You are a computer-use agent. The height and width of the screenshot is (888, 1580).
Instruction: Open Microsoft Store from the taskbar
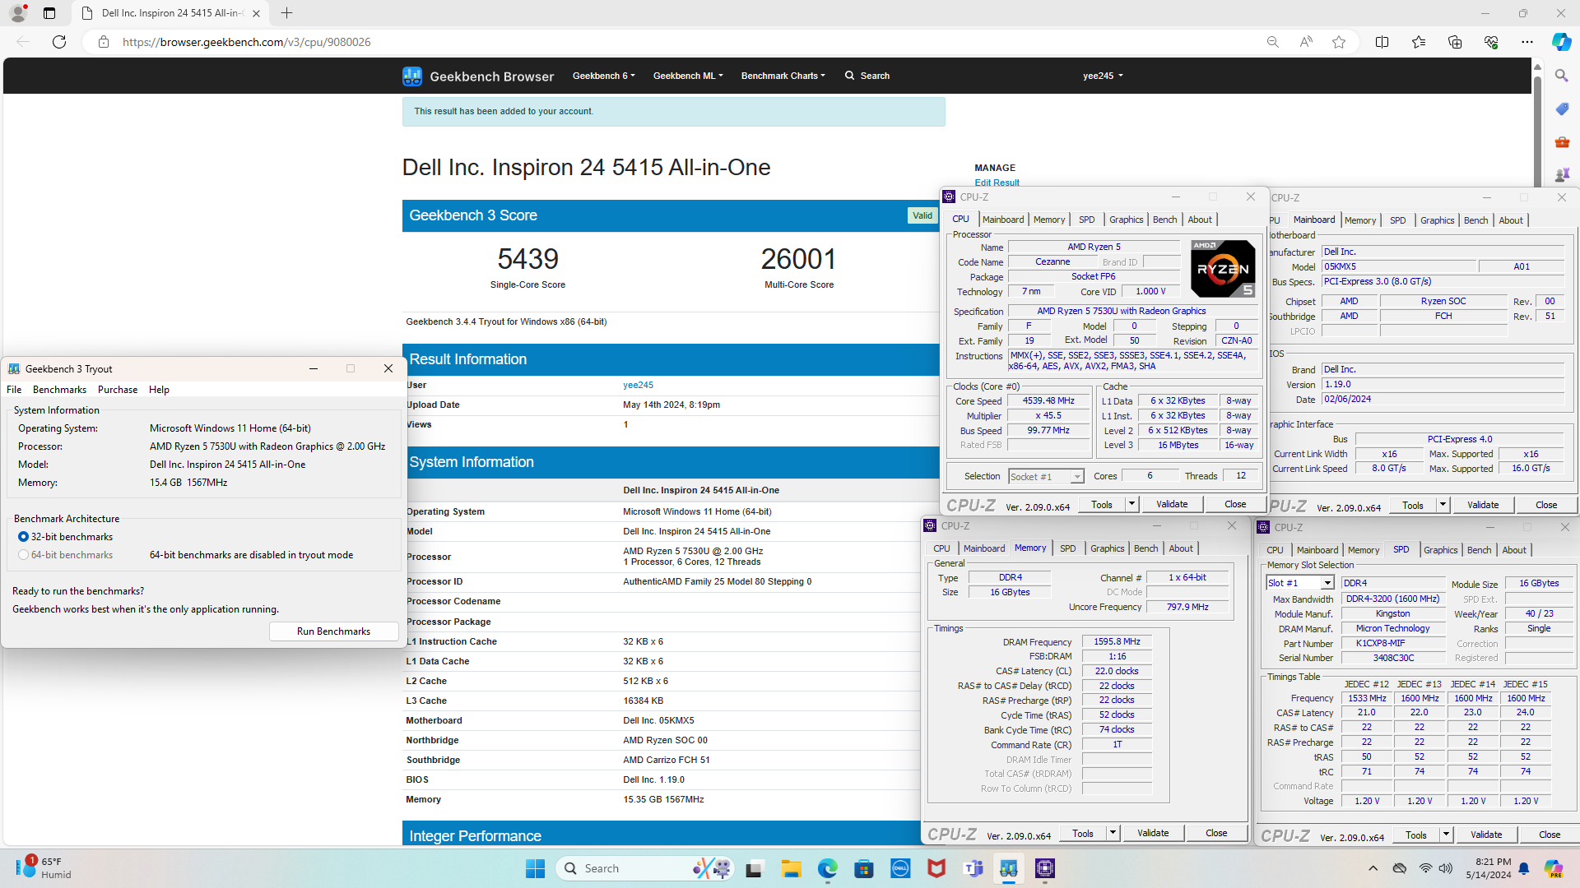pyautogui.click(x=863, y=868)
